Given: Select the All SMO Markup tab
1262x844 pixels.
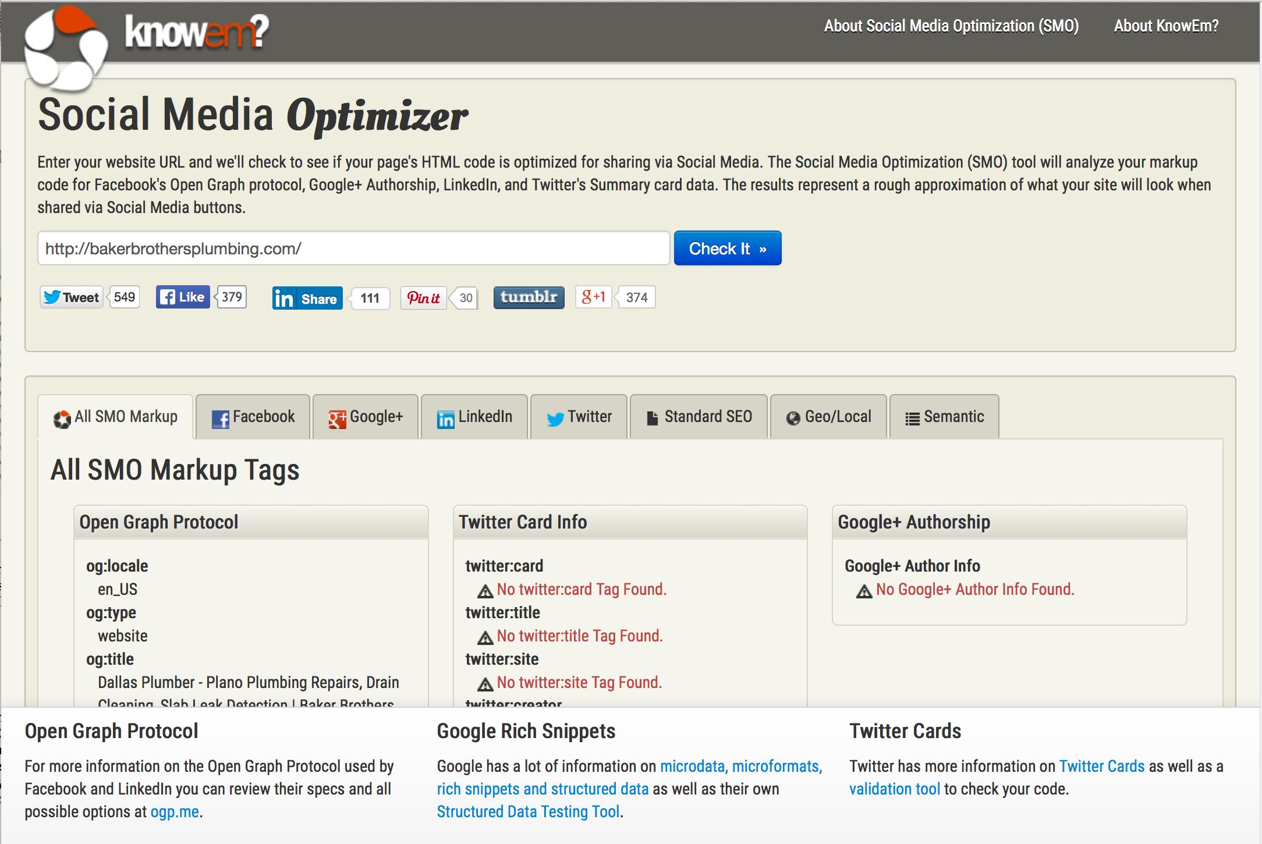Looking at the screenshot, I should [x=115, y=417].
